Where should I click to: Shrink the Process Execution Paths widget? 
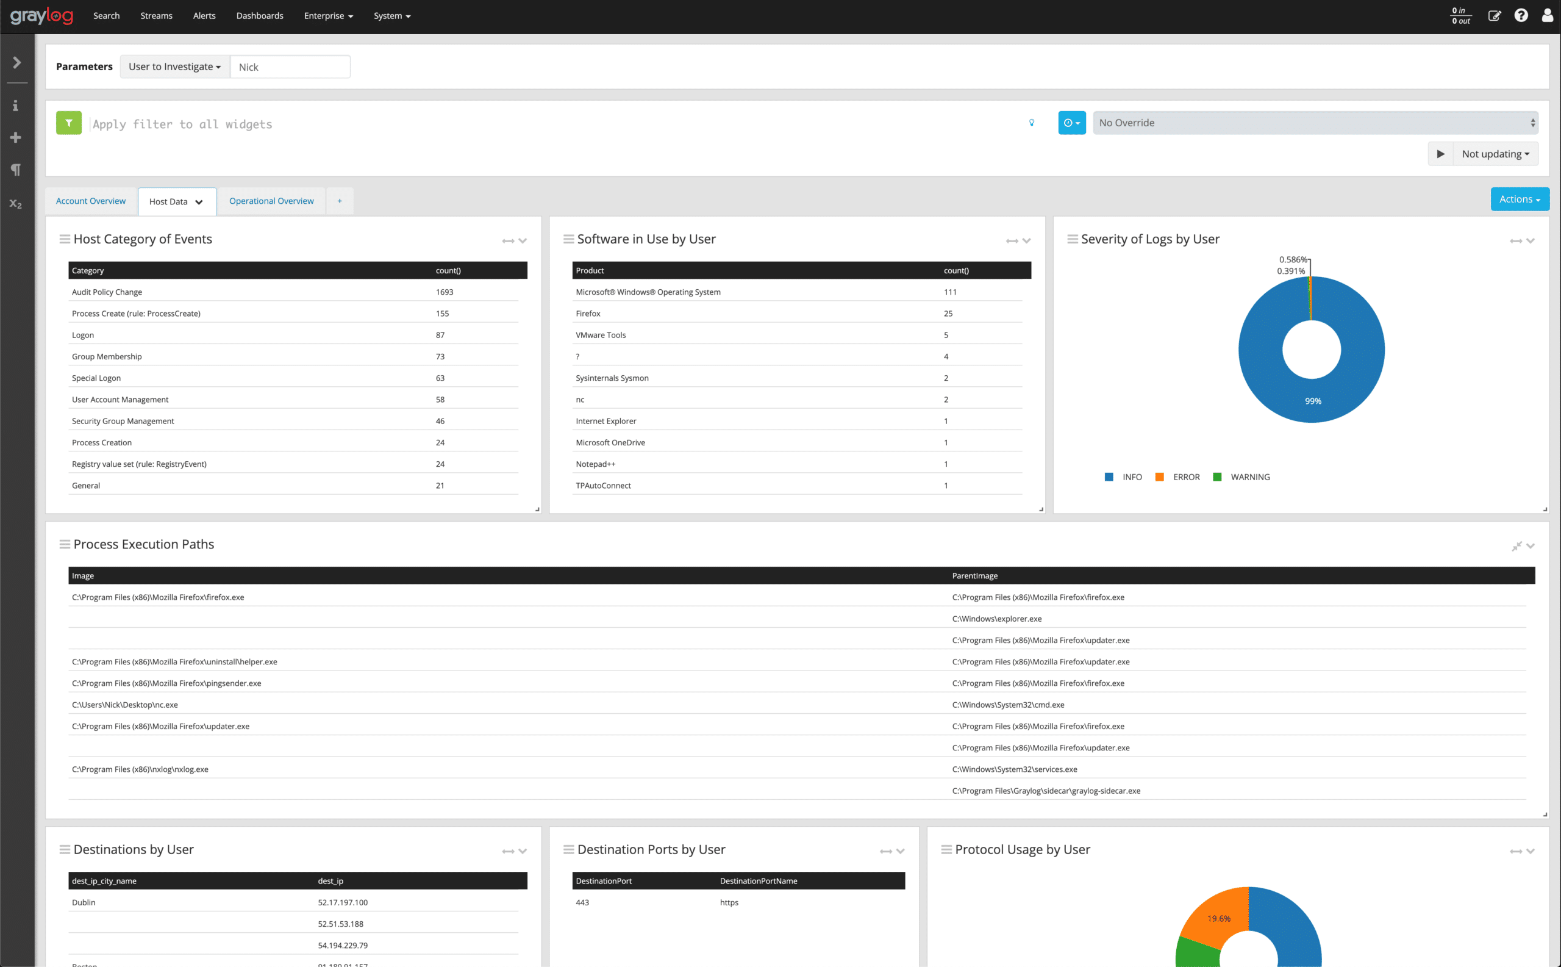click(1516, 546)
